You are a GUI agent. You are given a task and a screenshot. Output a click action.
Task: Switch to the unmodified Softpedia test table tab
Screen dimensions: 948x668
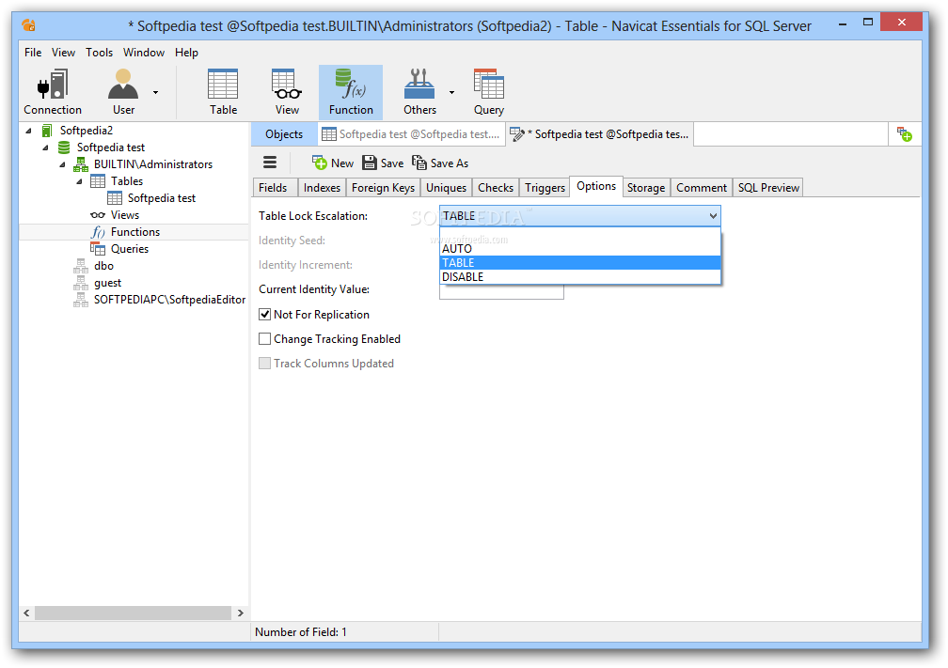pyautogui.click(x=411, y=134)
